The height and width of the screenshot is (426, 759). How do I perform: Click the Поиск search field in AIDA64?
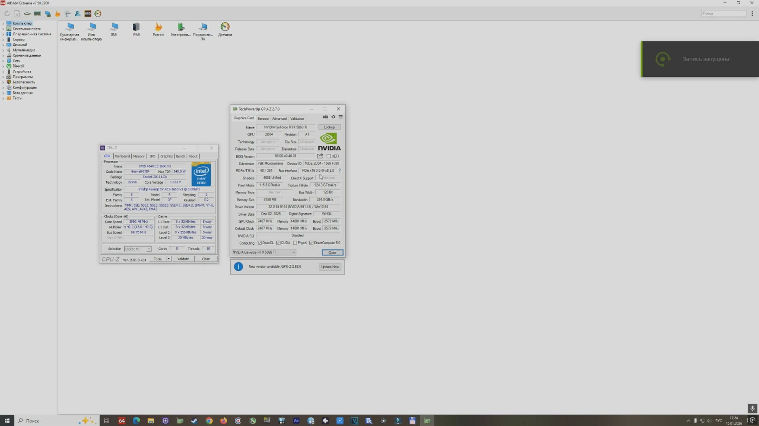pos(723,13)
